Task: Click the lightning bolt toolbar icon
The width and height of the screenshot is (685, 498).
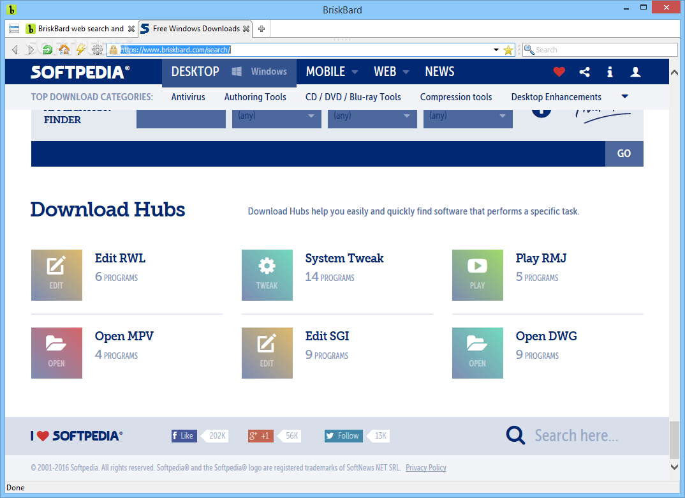Action: pyautogui.click(x=81, y=50)
